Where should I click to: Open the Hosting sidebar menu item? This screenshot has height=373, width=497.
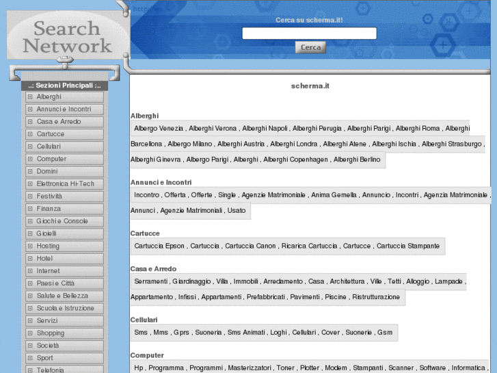click(65, 246)
